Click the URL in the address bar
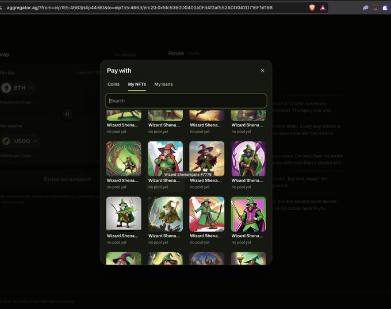This screenshot has height=309, width=391. (140, 7)
